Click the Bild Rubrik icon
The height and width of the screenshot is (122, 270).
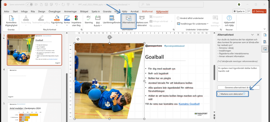[98, 18]
